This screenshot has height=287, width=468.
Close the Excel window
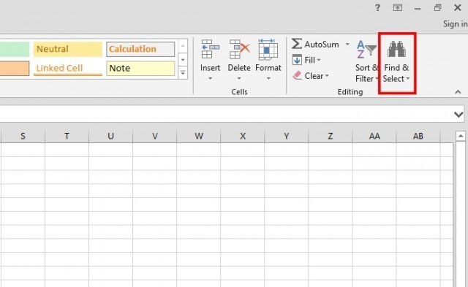[x=458, y=8]
